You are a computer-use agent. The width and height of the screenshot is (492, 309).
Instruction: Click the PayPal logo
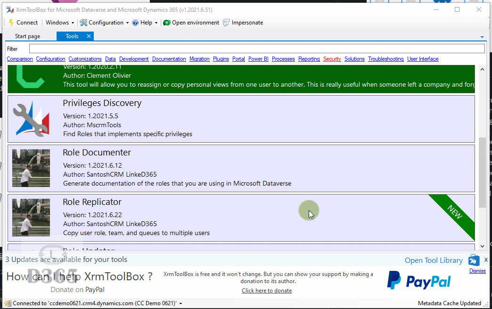[x=419, y=280]
